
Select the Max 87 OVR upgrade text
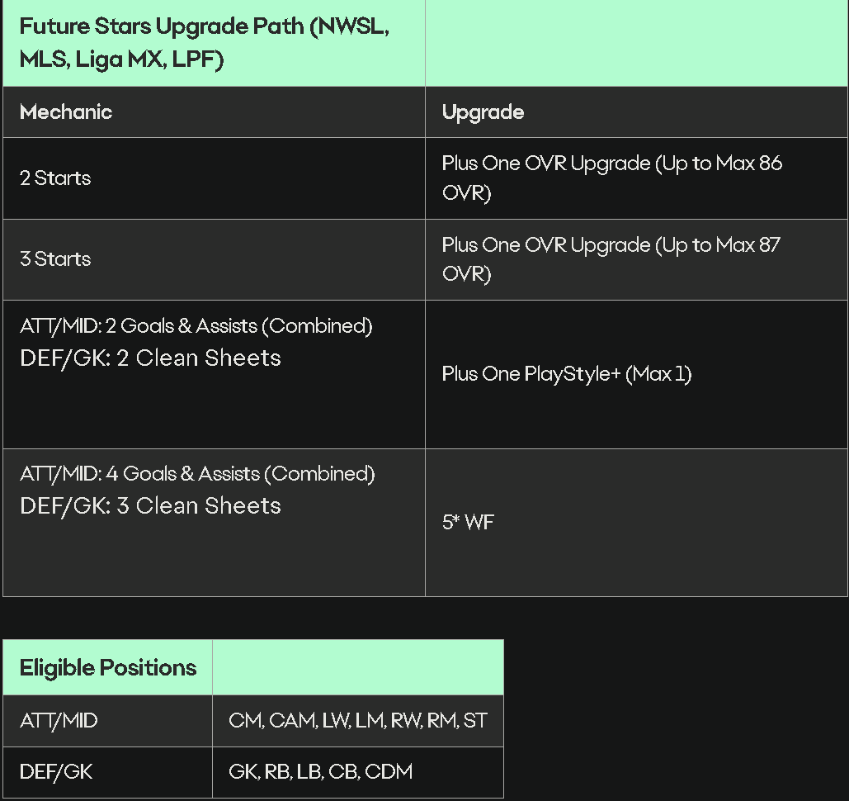611,259
